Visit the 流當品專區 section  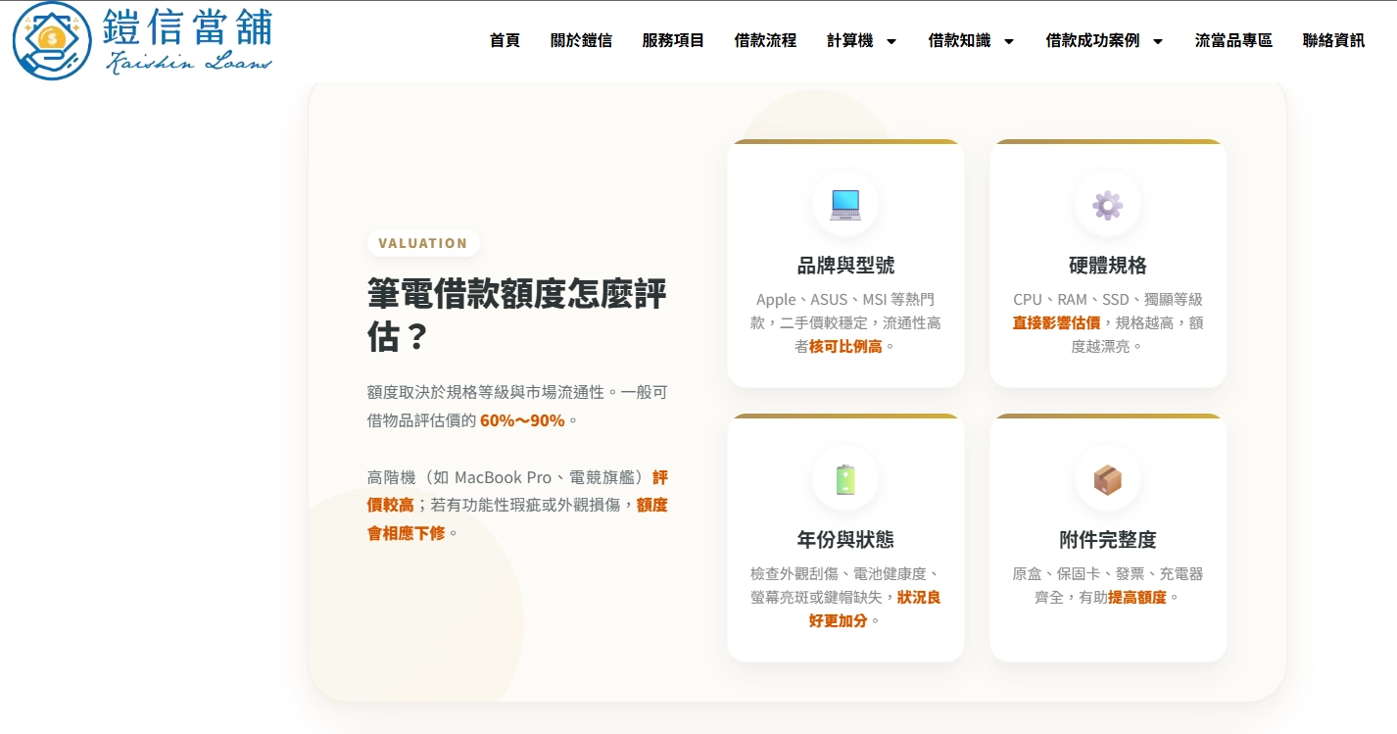click(1232, 42)
